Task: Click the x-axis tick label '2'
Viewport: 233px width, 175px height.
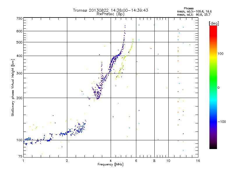Action: pyautogui.click(x=67, y=161)
